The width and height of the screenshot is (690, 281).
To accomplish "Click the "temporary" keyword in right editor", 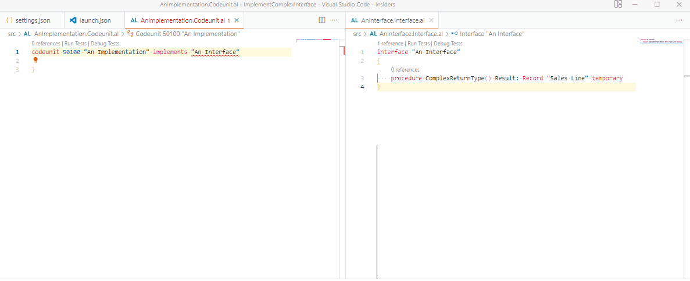I will tap(607, 79).
